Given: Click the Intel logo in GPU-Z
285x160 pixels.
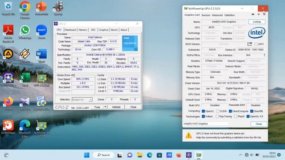Looking at the screenshot, I should [x=256, y=32].
